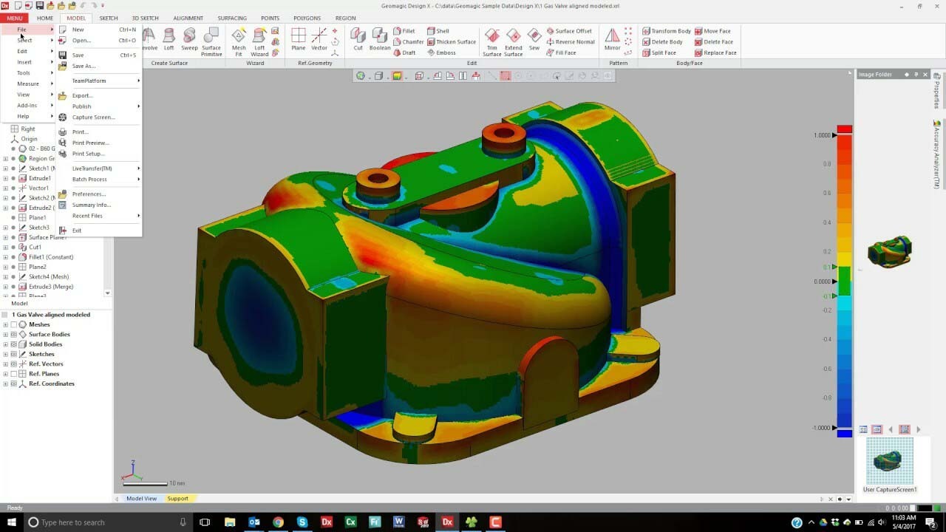946x532 pixels.
Task: Toggle visibility of Ref. Coordinates
Action: click(13, 383)
